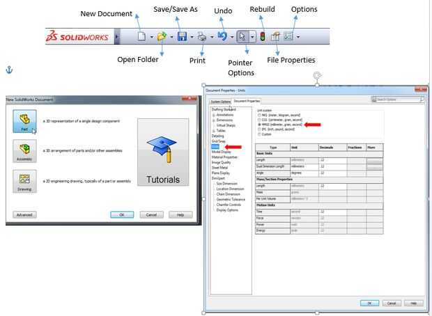
Task: Click the Options icon in toolbar
Action: coord(288,36)
